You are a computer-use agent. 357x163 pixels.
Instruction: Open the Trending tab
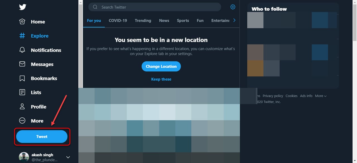(143, 21)
